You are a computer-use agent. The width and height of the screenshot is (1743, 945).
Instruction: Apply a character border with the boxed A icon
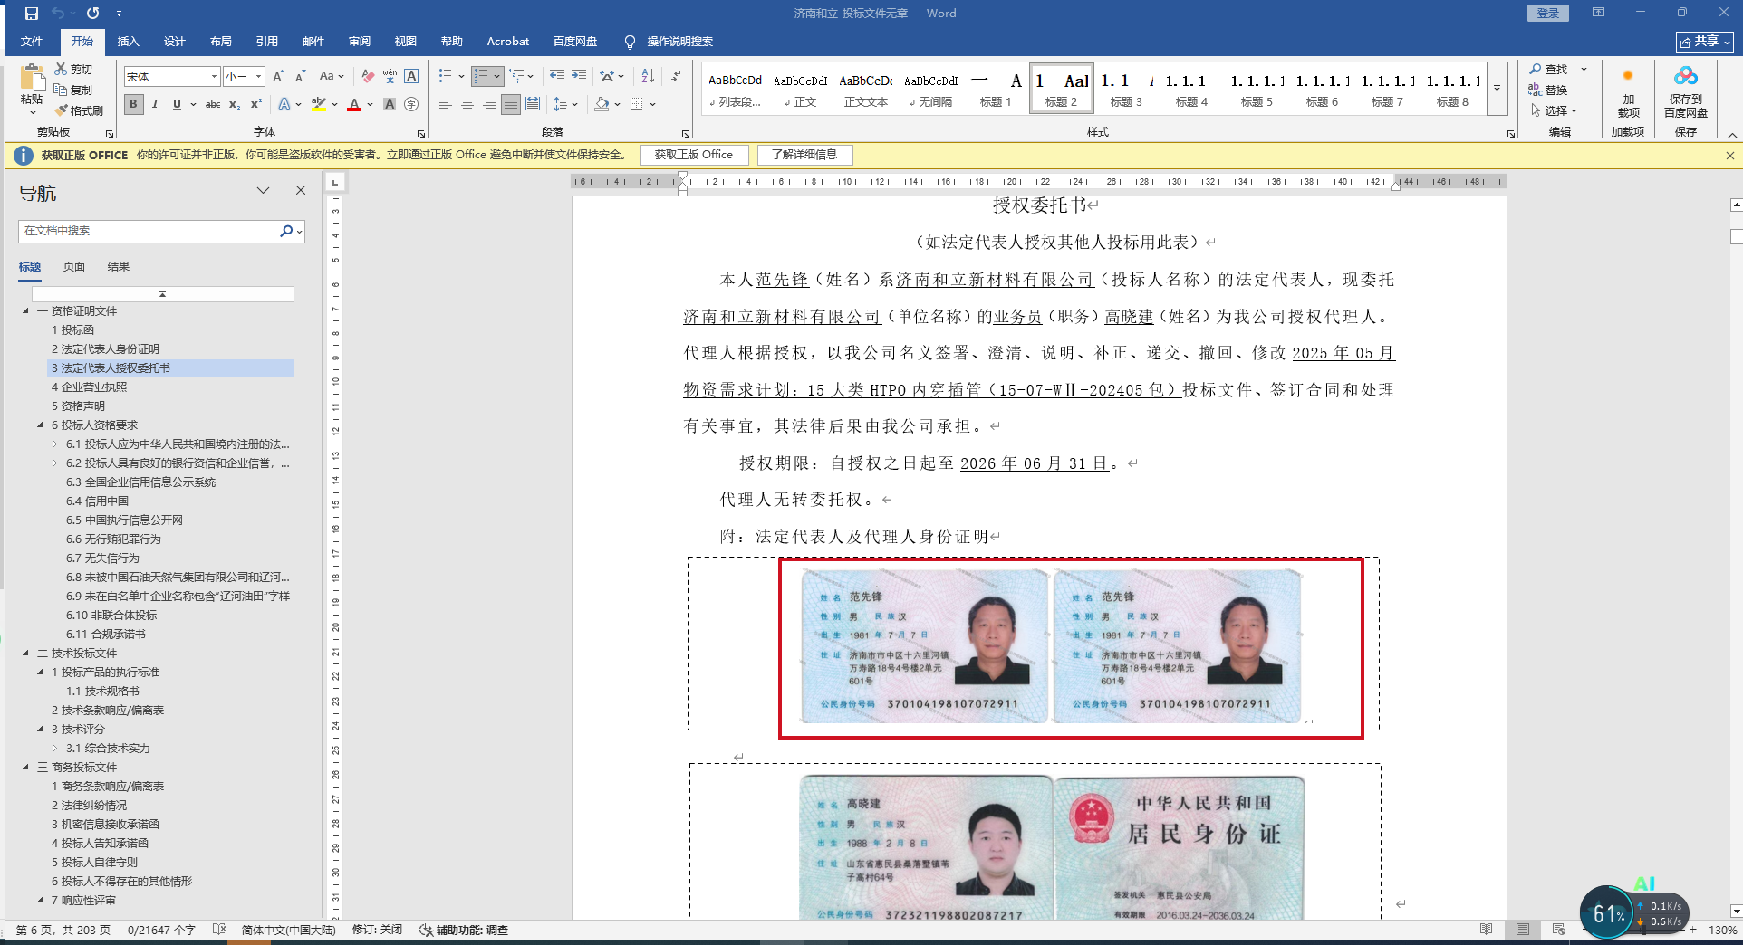pyautogui.click(x=411, y=76)
